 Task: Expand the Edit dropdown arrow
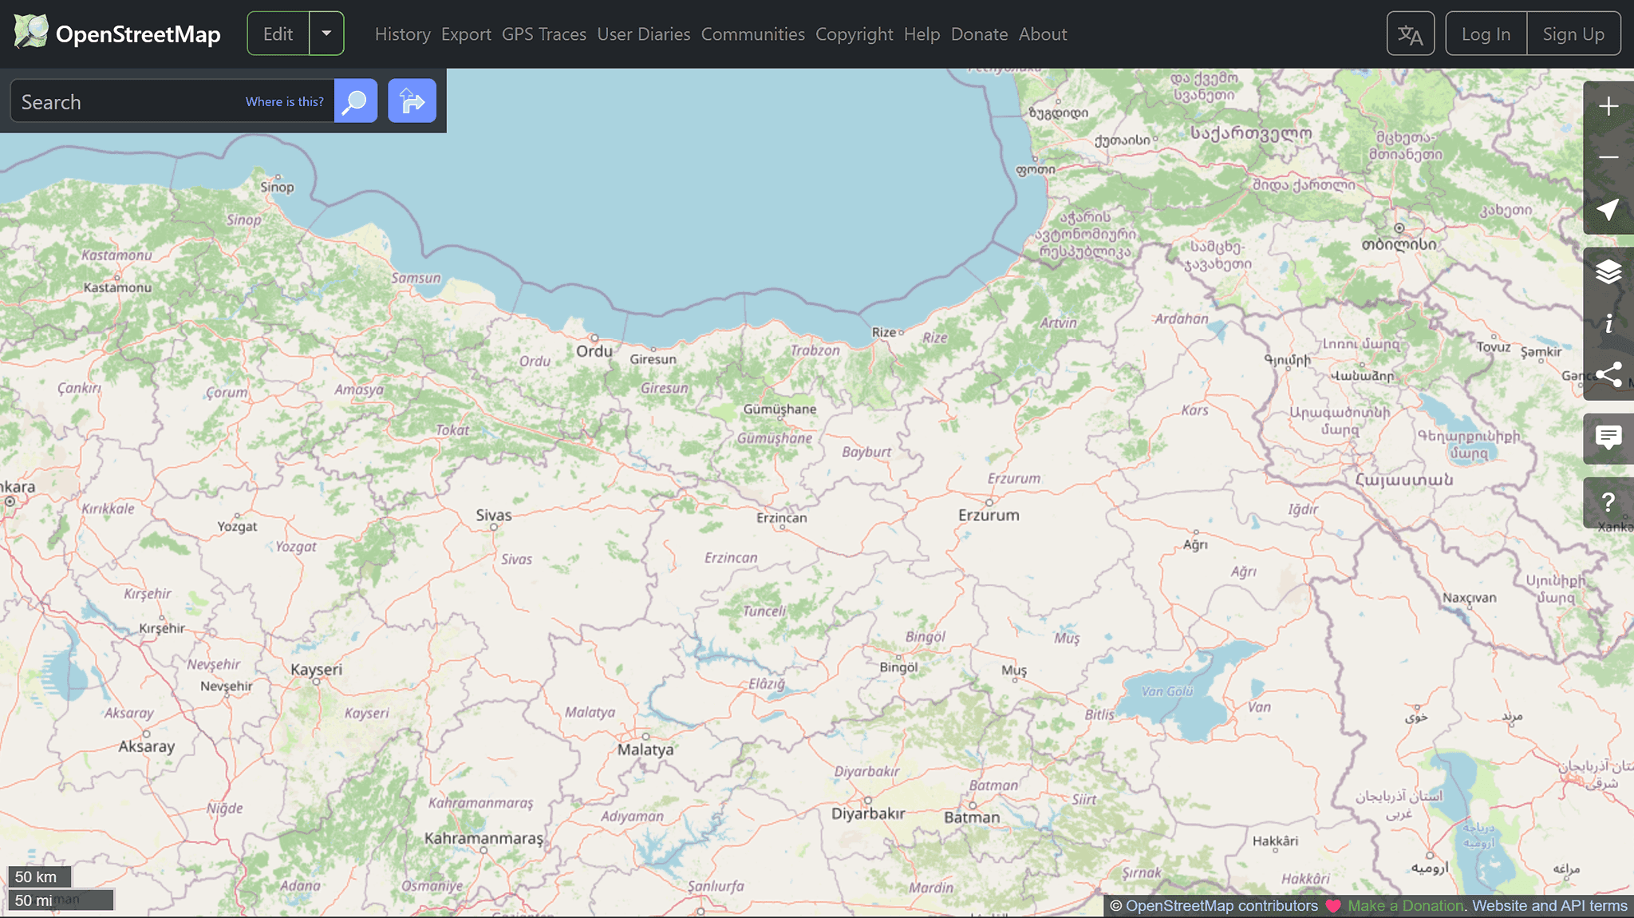(x=326, y=34)
